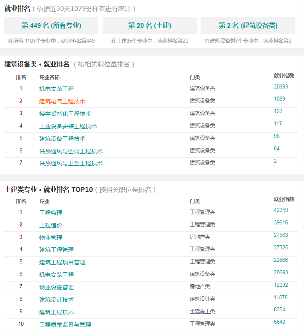
Task: Open the 物业管理 major link
Action: point(51,237)
